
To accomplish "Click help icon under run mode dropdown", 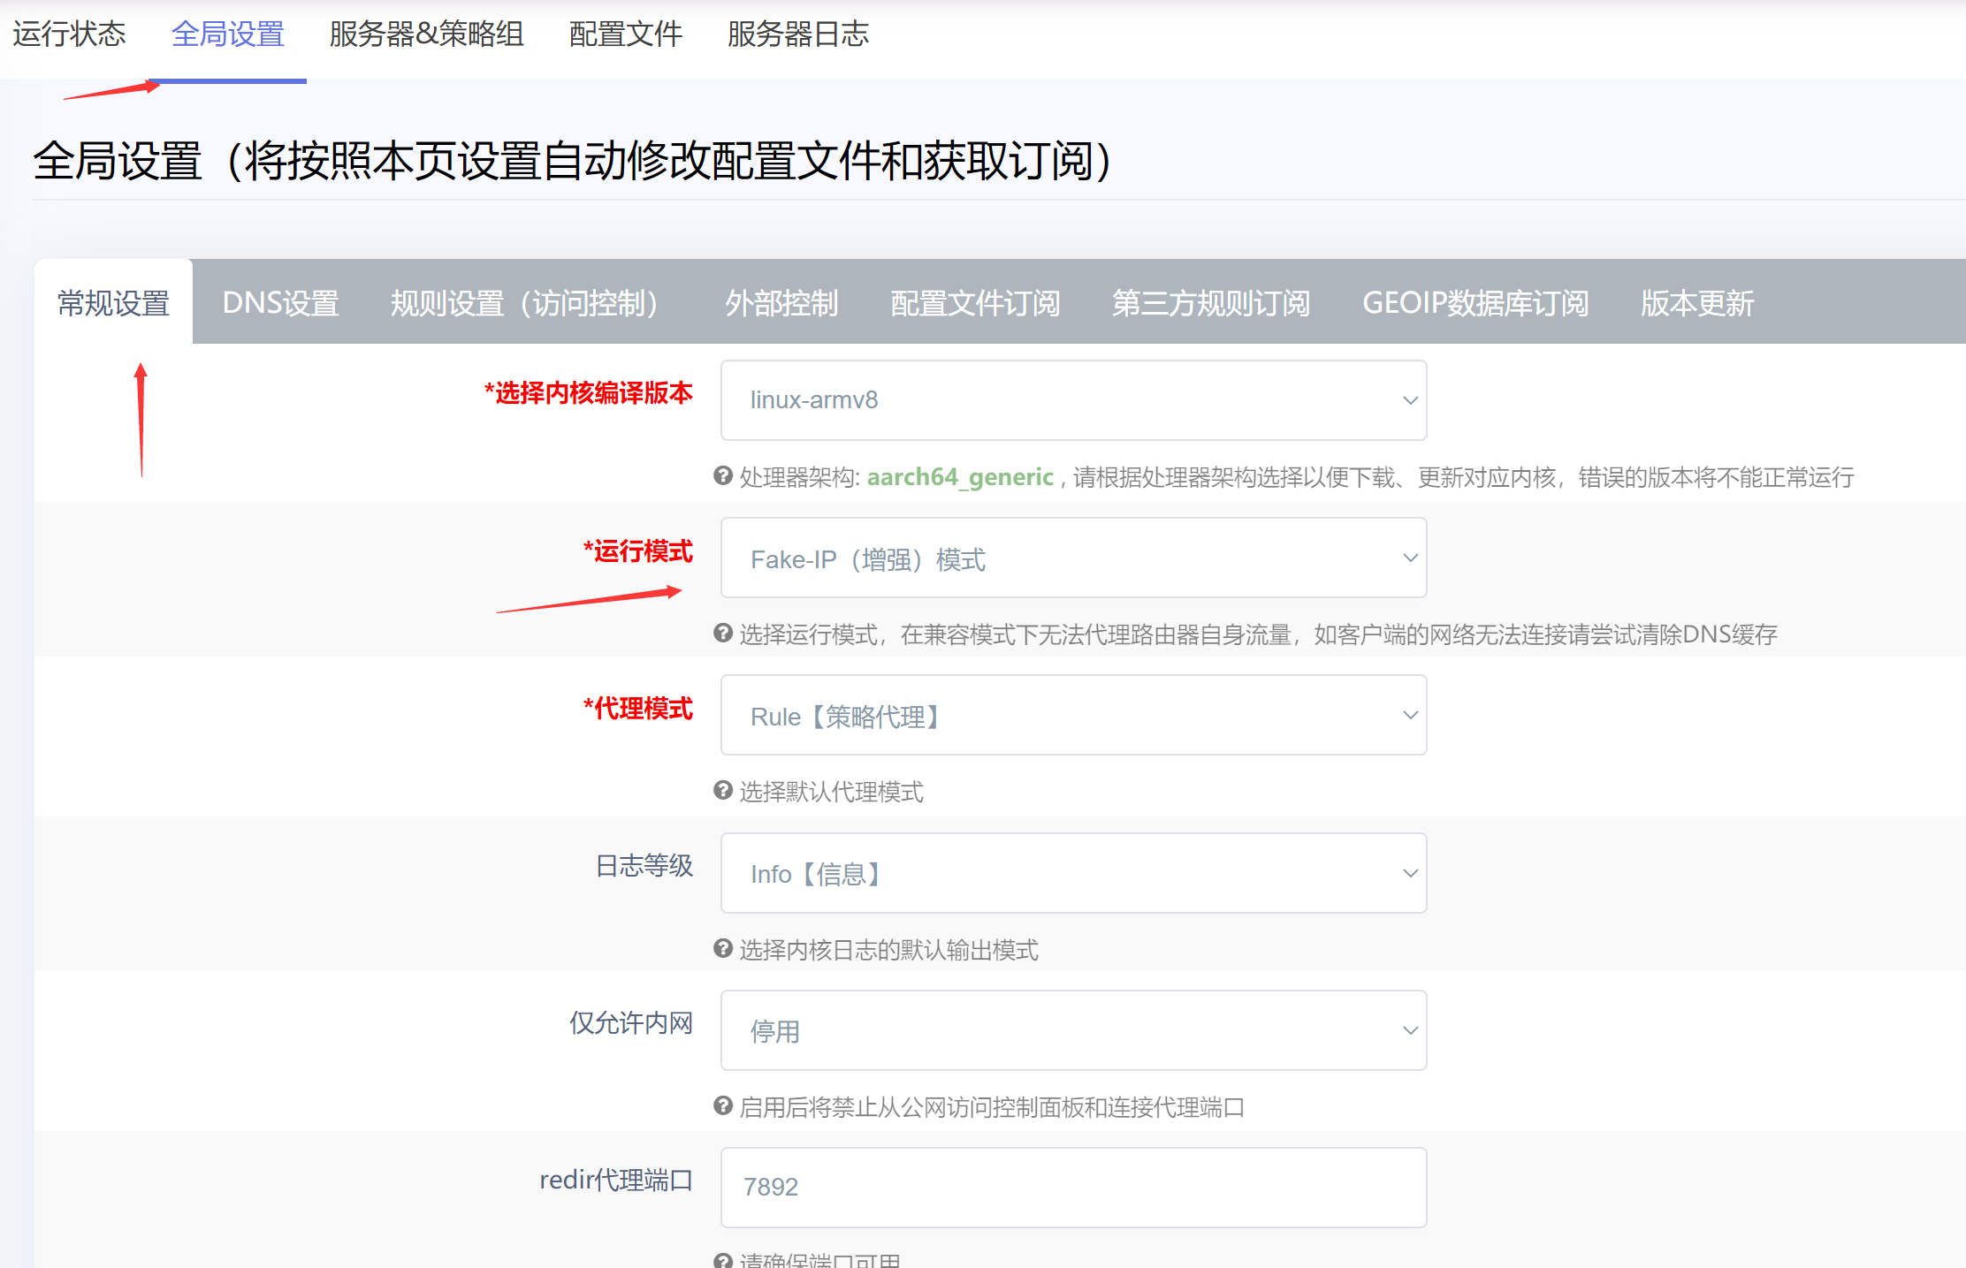I will click(x=723, y=634).
